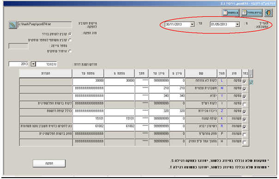
Task: Click the name cell לקוח לא מזוהה
Action: point(201,81)
